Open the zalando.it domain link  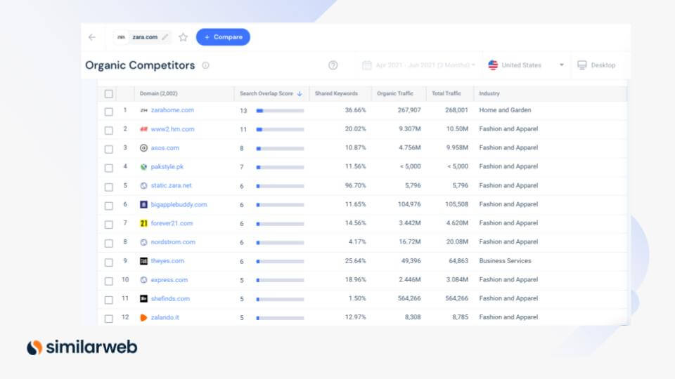165,317
